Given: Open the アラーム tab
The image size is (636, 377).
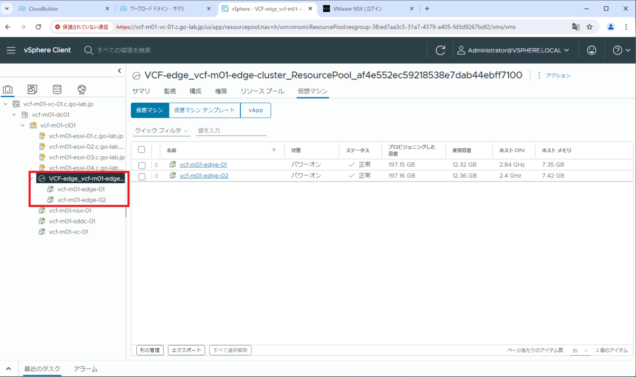Looking at the screenshot, I should point(85,369).
